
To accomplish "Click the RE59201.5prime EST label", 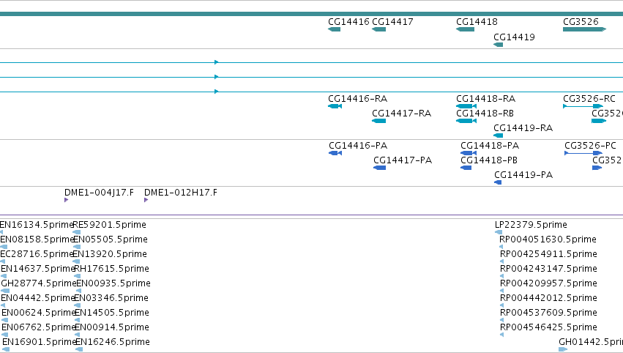I will click(x=110, y=225).
